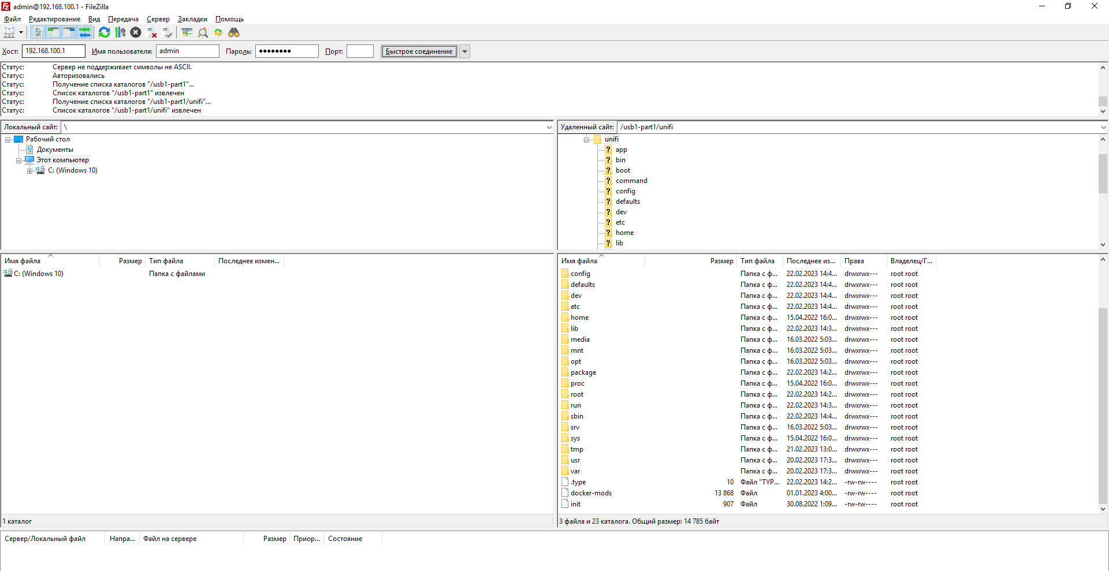Toggle directory comparison
This screenshot has width=1109, height=571.
click(x=203, y=33)
